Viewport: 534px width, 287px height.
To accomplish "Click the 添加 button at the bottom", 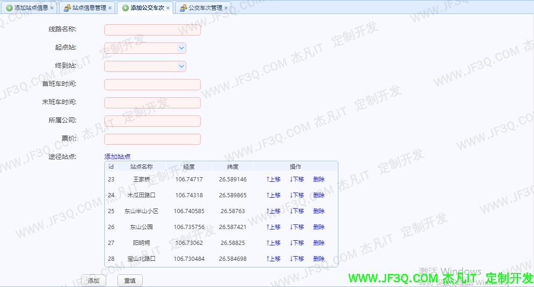I will [93, 280].
